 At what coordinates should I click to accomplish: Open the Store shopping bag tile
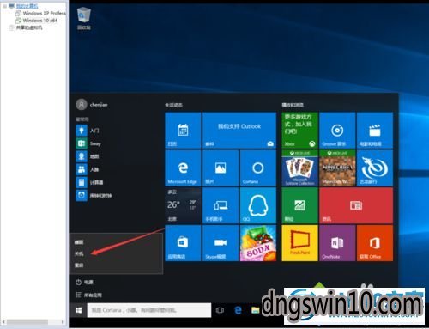point(183,243)
